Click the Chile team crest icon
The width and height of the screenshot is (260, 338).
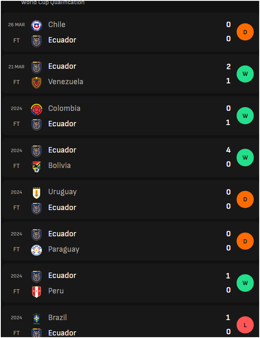click(x=36, y=25)
